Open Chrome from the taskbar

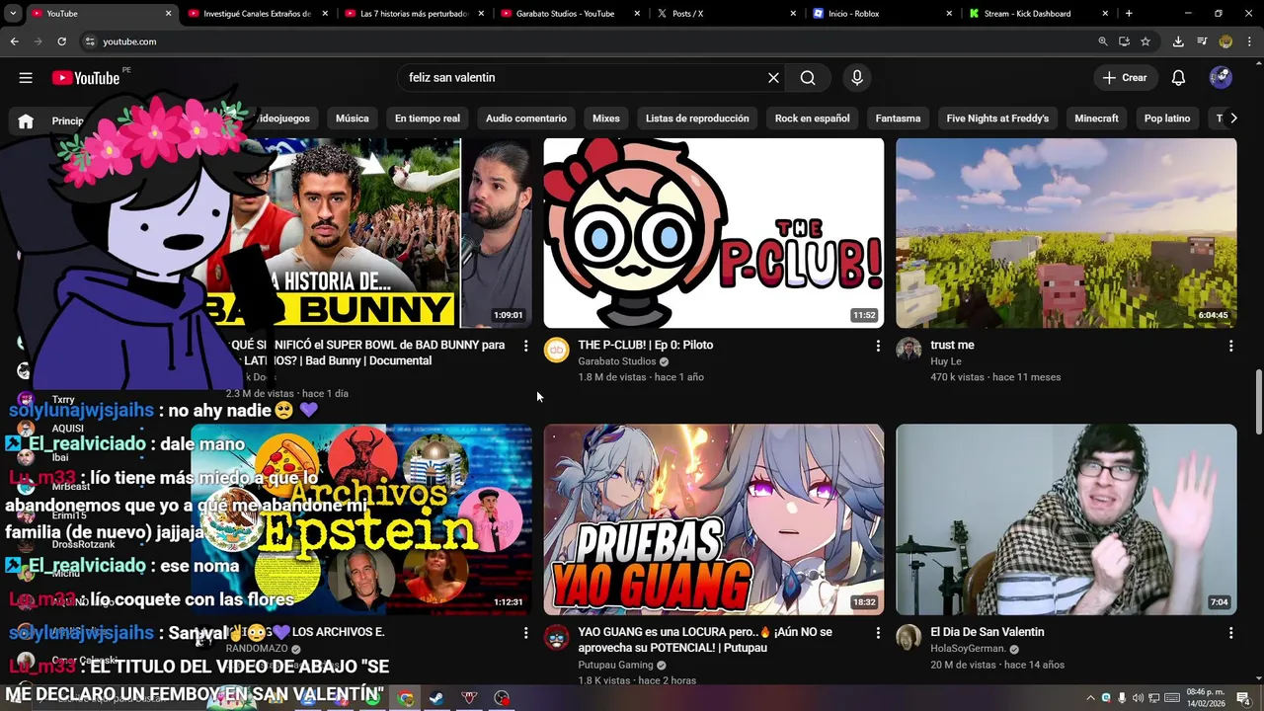click(x=405, y=698)
